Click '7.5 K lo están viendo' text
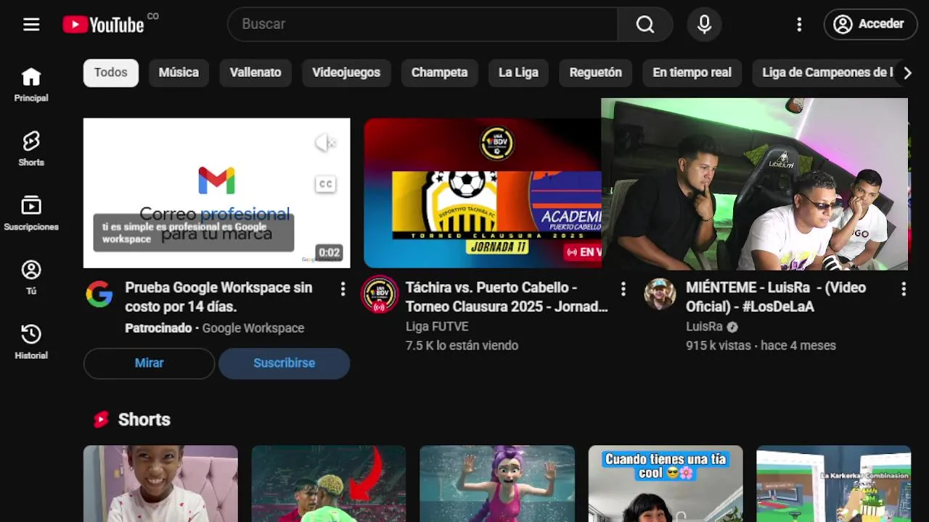This screenshot has width=929, height=522. tap(462, 346)
